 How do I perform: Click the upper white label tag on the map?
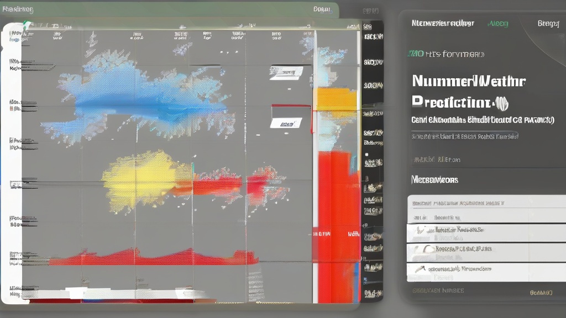point(286,72)
